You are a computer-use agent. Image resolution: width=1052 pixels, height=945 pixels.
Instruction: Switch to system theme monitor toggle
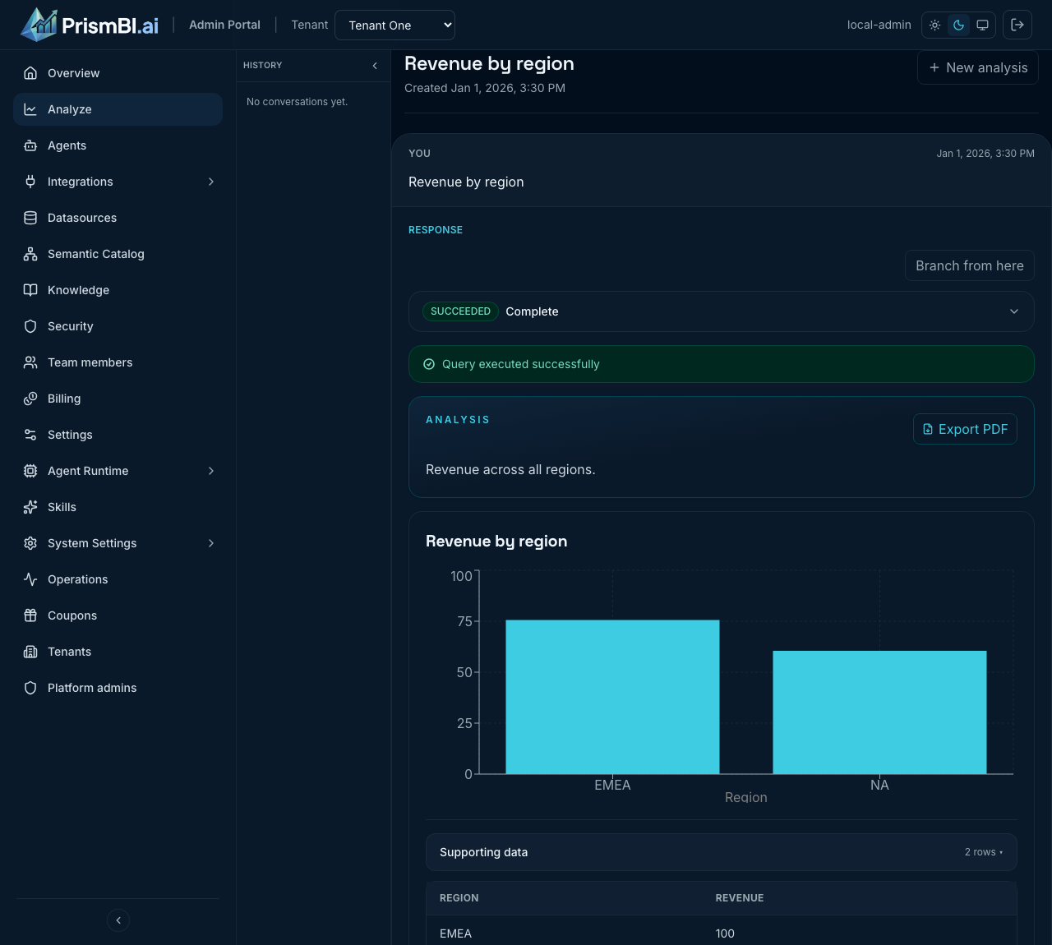[x=982, y=25]
